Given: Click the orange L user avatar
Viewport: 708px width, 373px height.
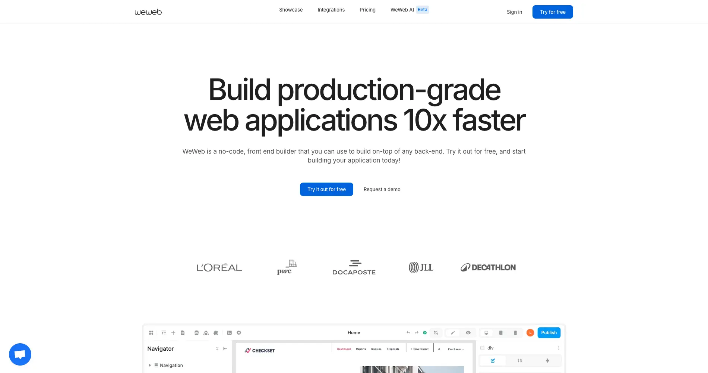Looking at the screenshot, I should pyautogui.click(x=530, y=333).
